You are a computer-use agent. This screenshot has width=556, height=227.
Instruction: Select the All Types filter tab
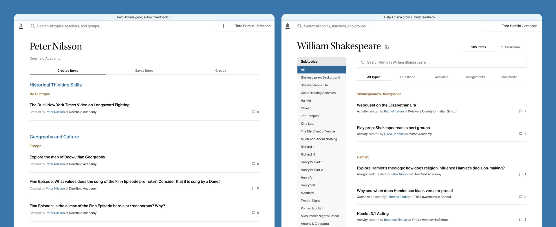coord(374,77)
